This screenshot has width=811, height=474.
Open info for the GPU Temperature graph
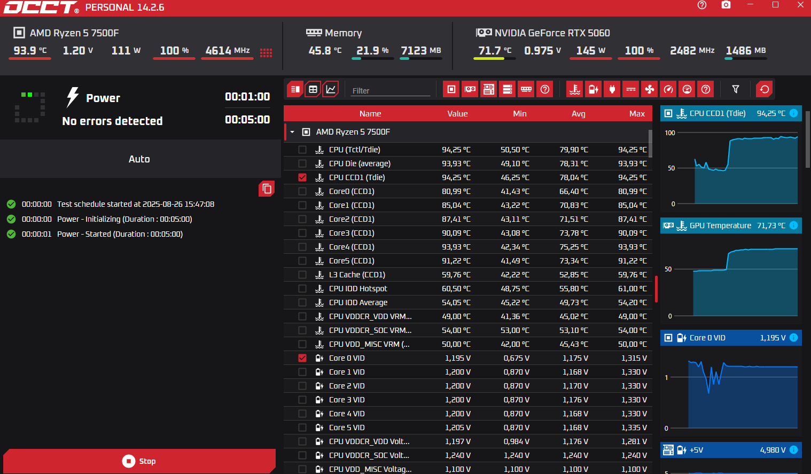coord(793,225)
